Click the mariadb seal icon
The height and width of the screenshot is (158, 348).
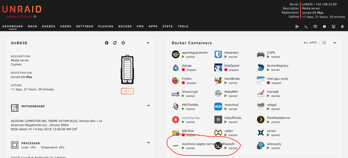click(x=261, y=94)
